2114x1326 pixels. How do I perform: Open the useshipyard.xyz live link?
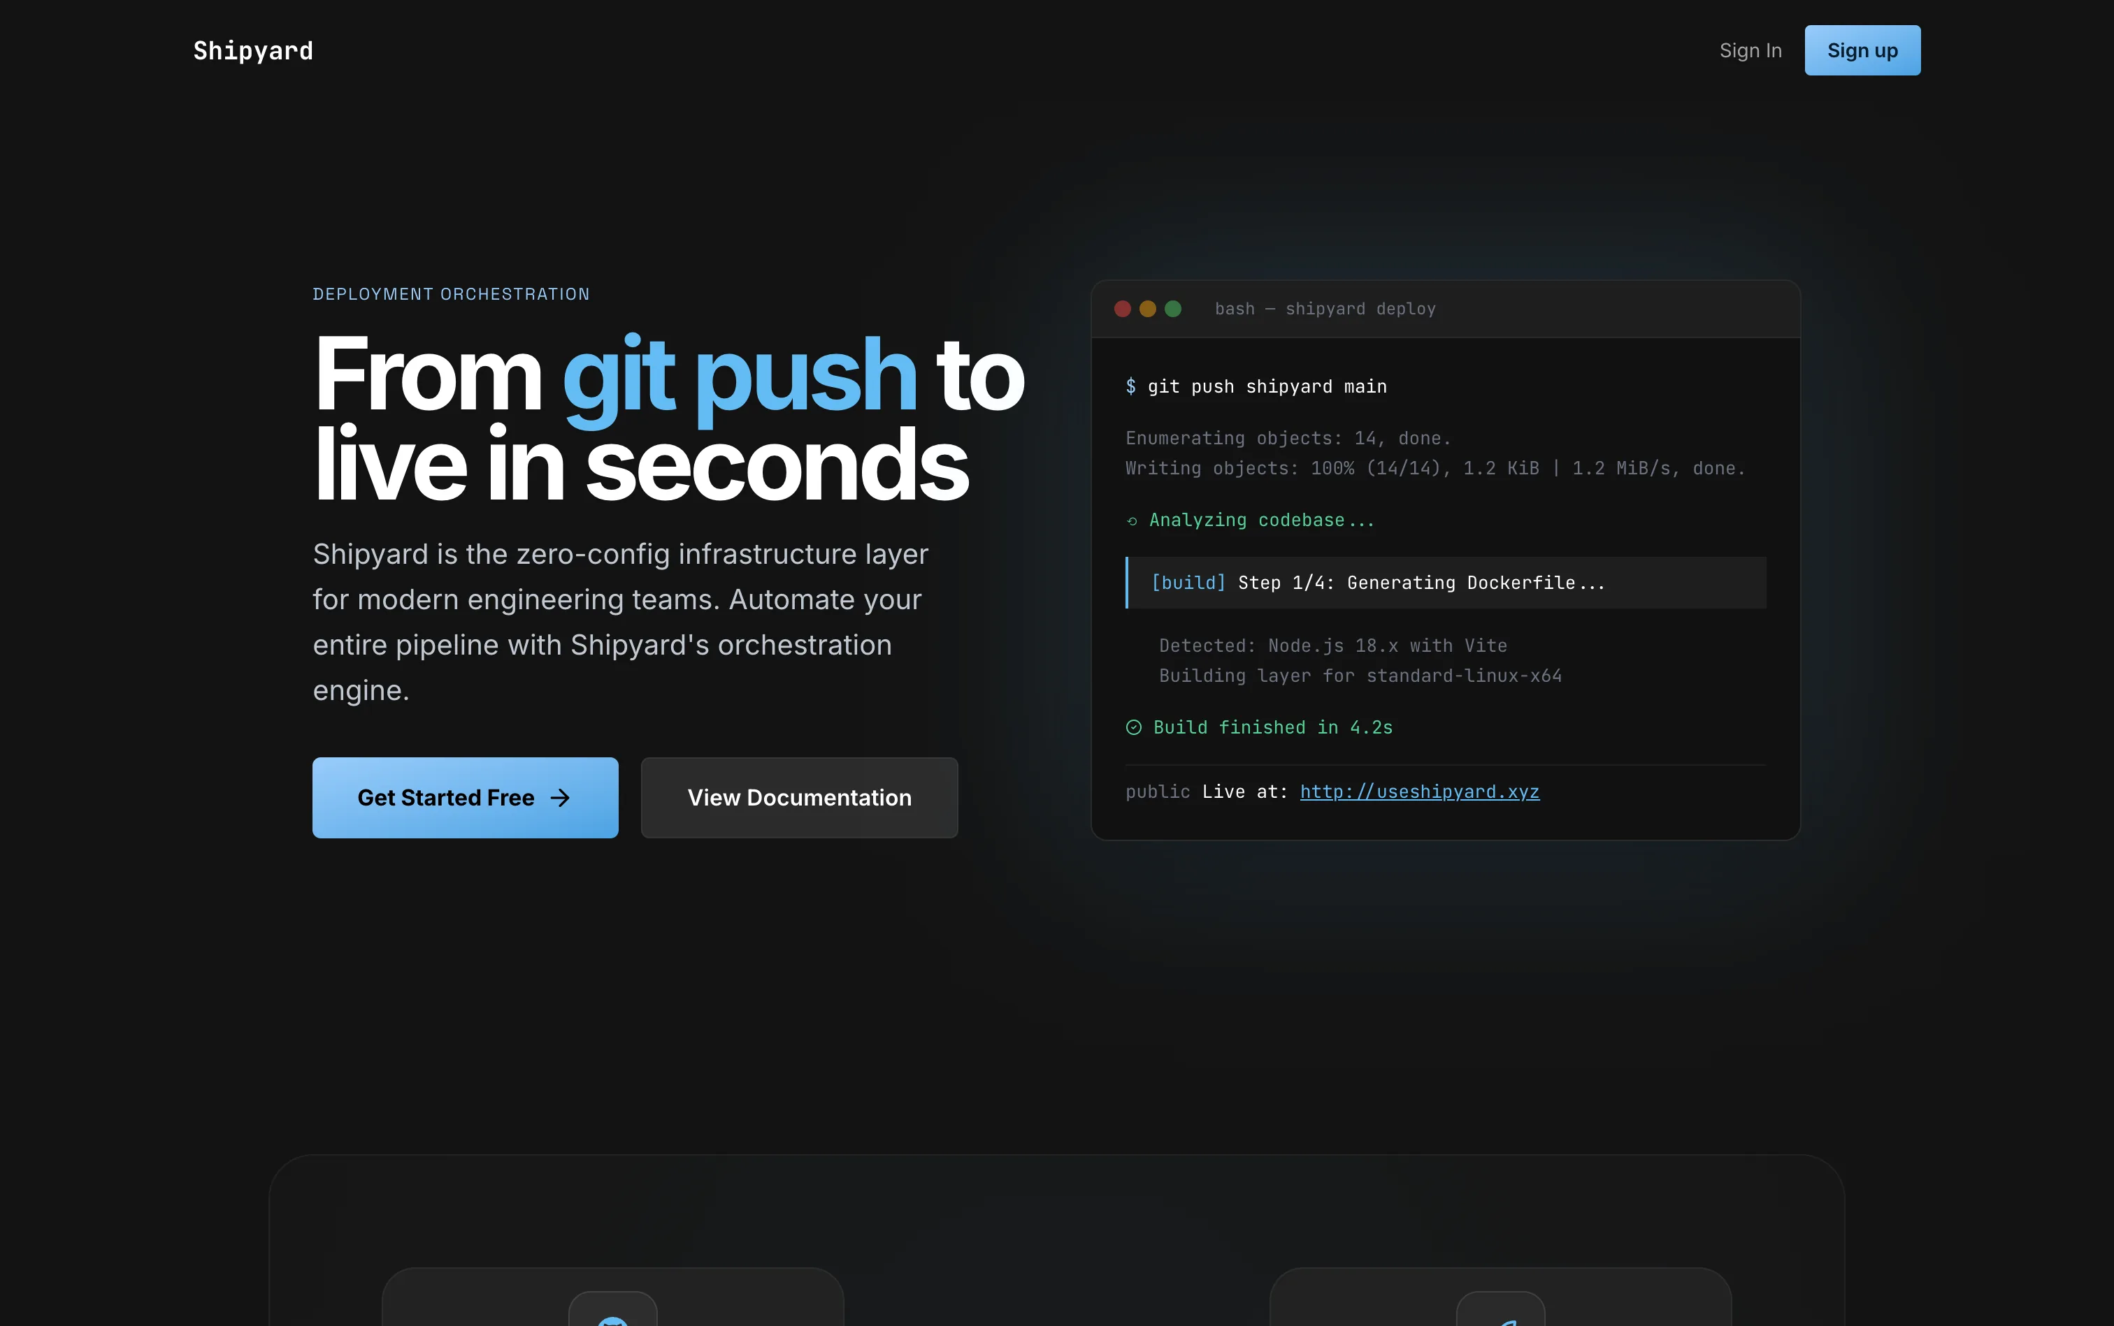[1419, 792]
